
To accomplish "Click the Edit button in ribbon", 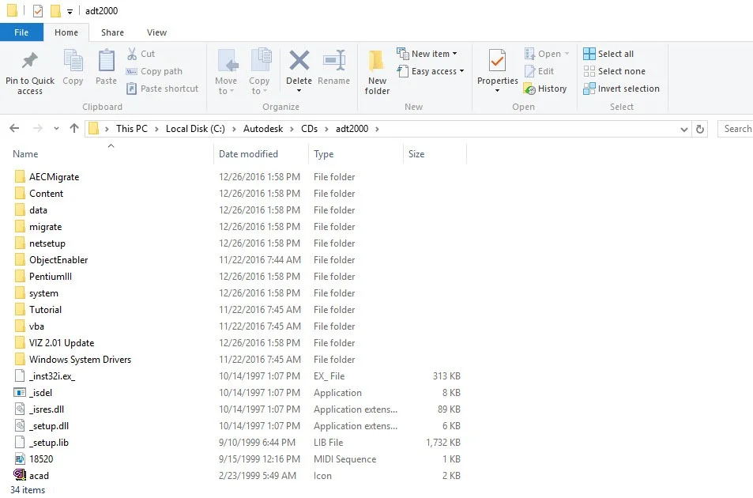I will [540, 71].
